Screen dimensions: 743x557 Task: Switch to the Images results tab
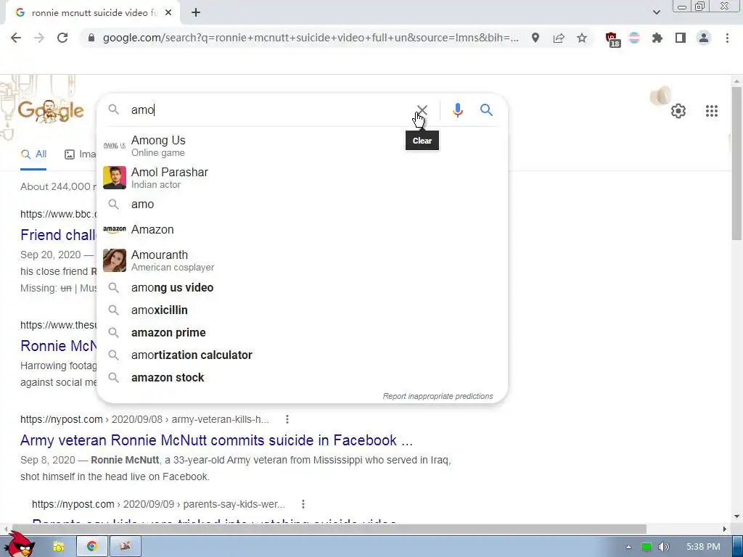[80, 154]
